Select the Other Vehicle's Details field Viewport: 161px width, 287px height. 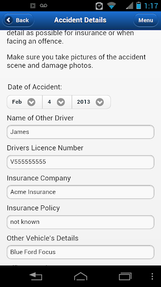[x=80, y=252]
